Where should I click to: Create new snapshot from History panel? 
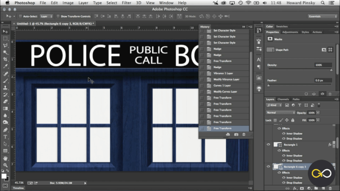(x=236, y=135)
